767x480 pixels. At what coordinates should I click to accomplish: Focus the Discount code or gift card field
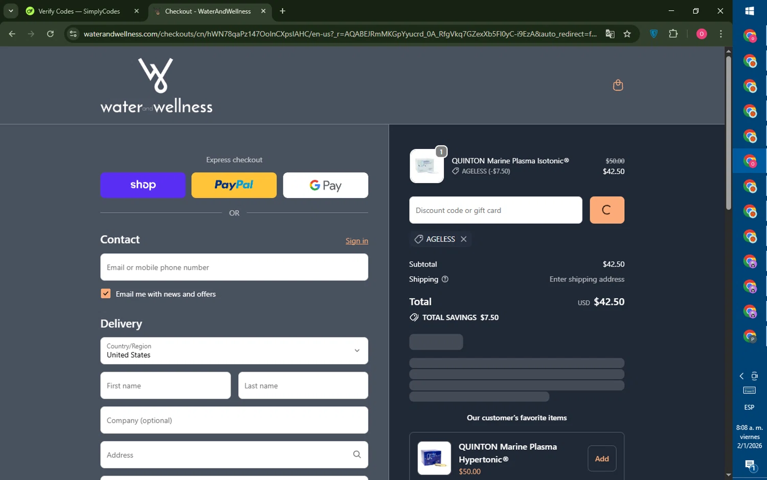click(495, 210)
